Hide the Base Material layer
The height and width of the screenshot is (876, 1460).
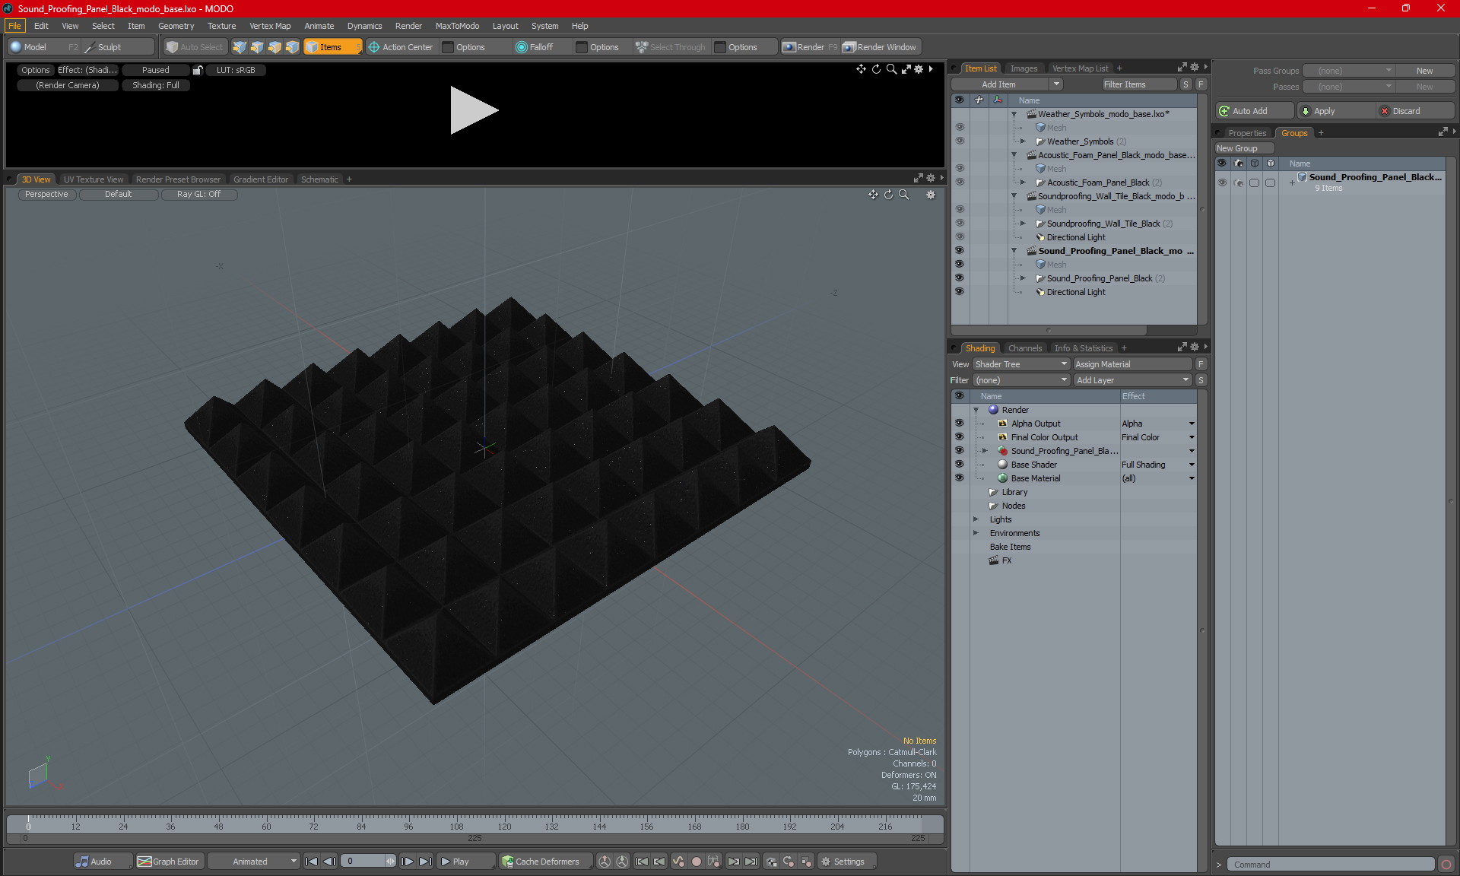click(x=960, y=478)
